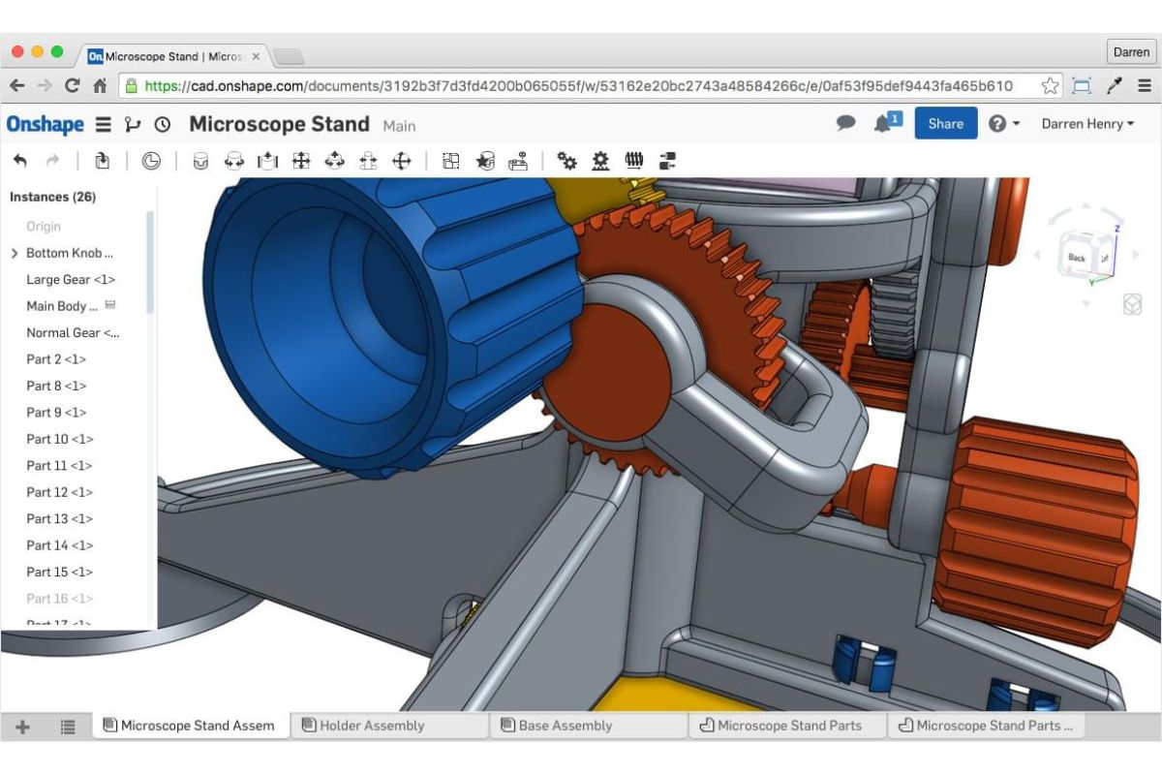Screen dimensions: 1162x775
Task: Open the versions and branches graph icon
Action: [133, 124]
